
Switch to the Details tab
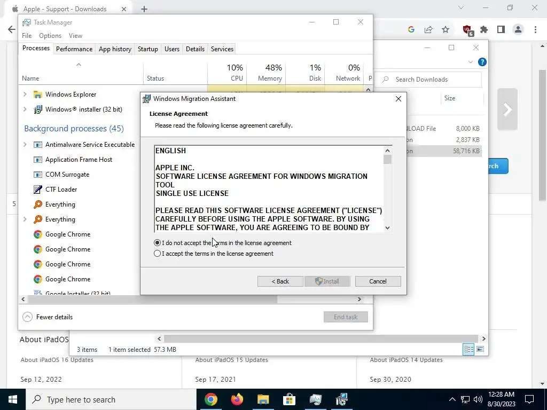pyautogui.click(x=195, y=49)
